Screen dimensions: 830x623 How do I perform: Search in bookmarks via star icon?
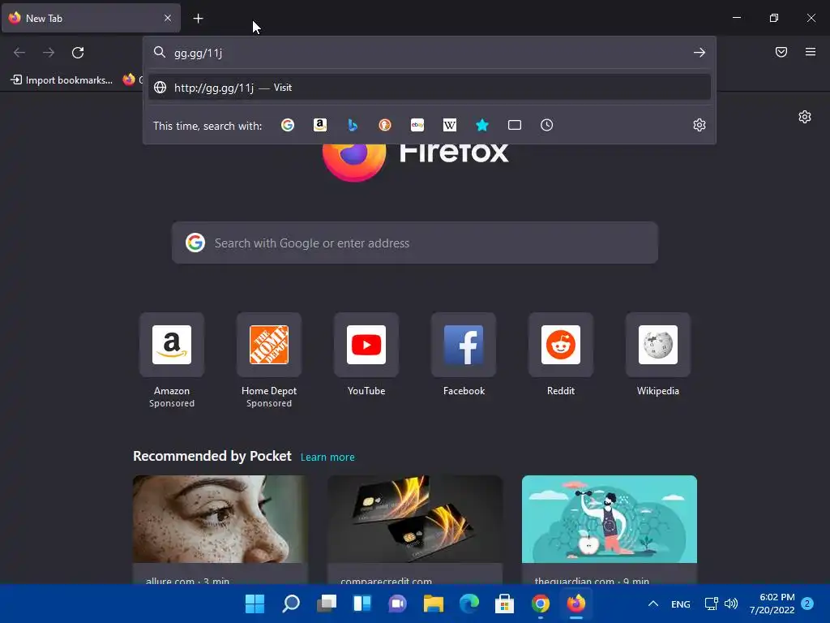pyautogui.click(x=481, y=125)
